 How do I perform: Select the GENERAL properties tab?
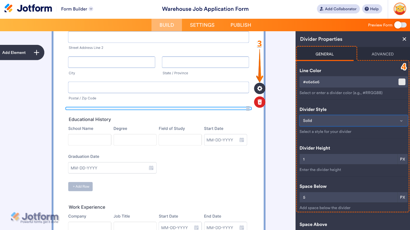point(325,54)
